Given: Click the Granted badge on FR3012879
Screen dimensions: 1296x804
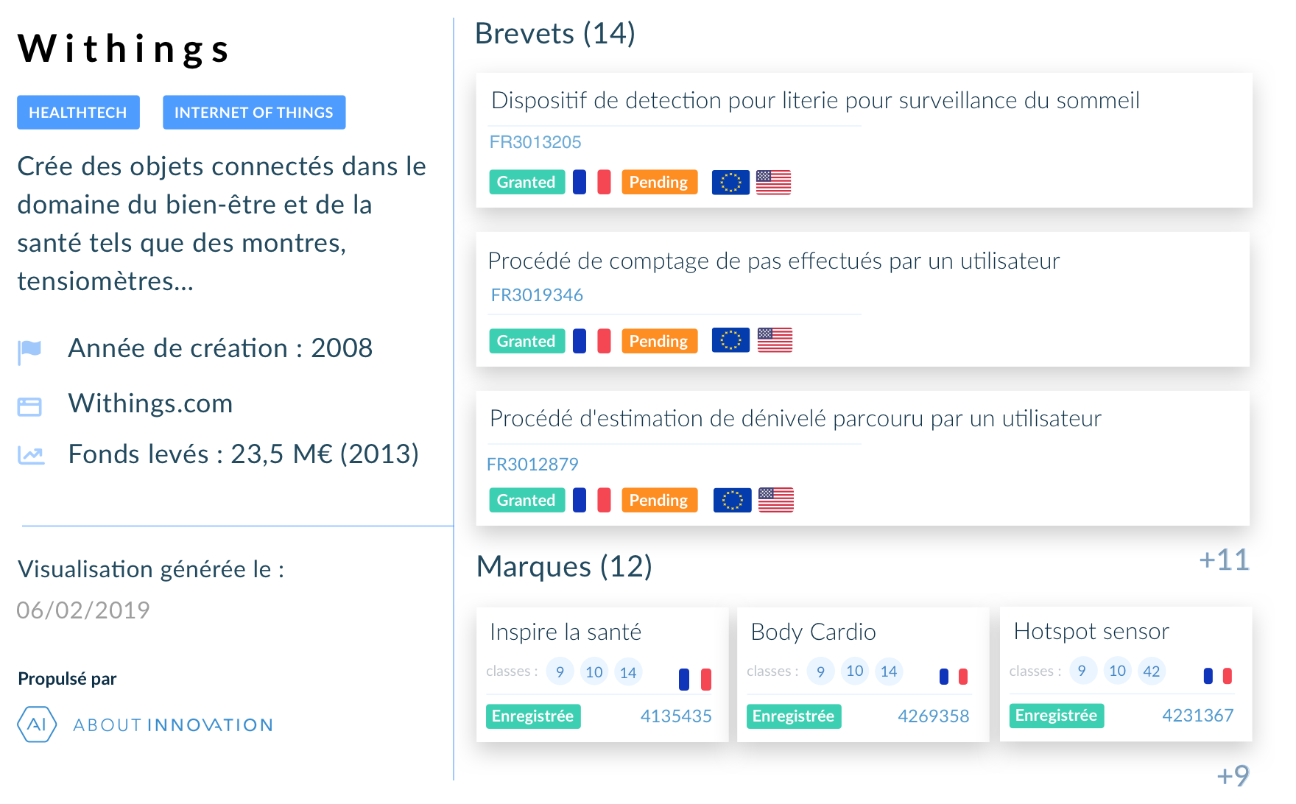Looking at the screenshot, I should (x=526, y=501).
